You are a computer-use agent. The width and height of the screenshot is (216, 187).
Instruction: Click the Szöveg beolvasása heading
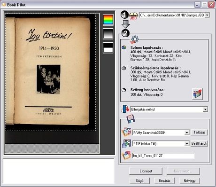pos(148,90)
